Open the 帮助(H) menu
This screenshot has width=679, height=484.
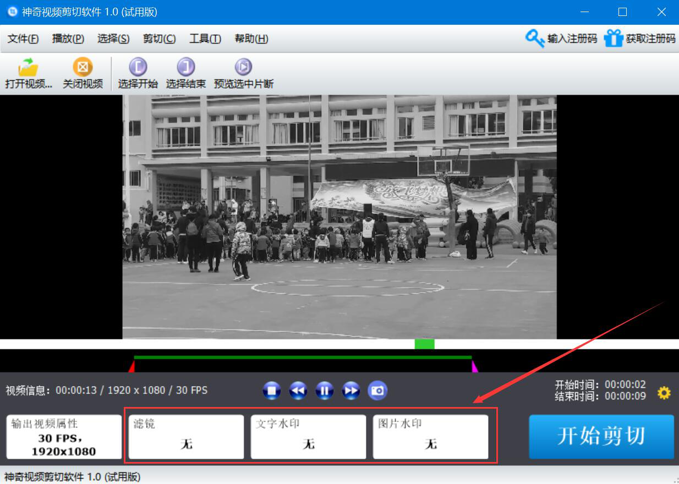click(251, 38)
